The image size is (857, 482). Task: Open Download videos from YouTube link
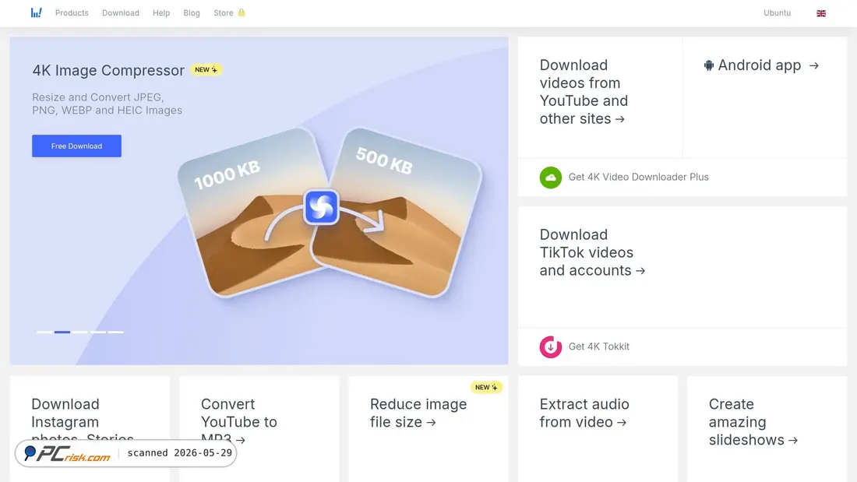coord(584,92)
